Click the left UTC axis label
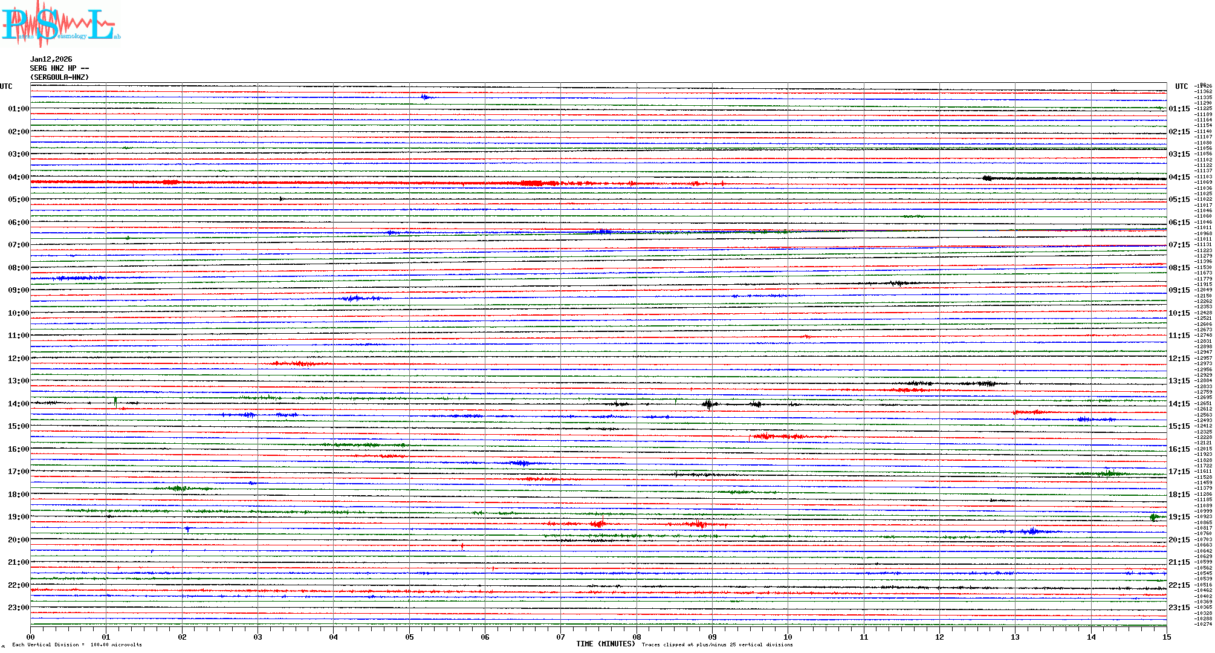1215x653 pixels. 6,86
